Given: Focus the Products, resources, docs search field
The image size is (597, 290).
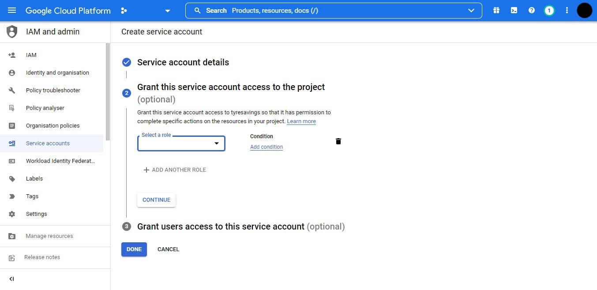Looking at the screenshot, I should 334,11.
